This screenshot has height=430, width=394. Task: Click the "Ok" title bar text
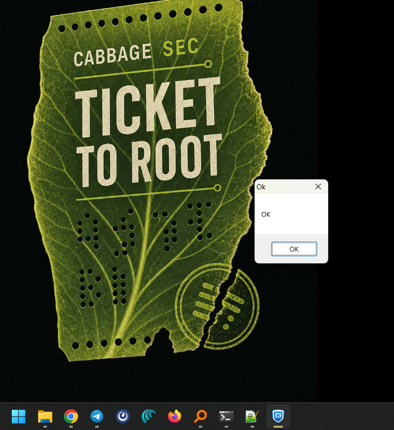coord(261,187)
